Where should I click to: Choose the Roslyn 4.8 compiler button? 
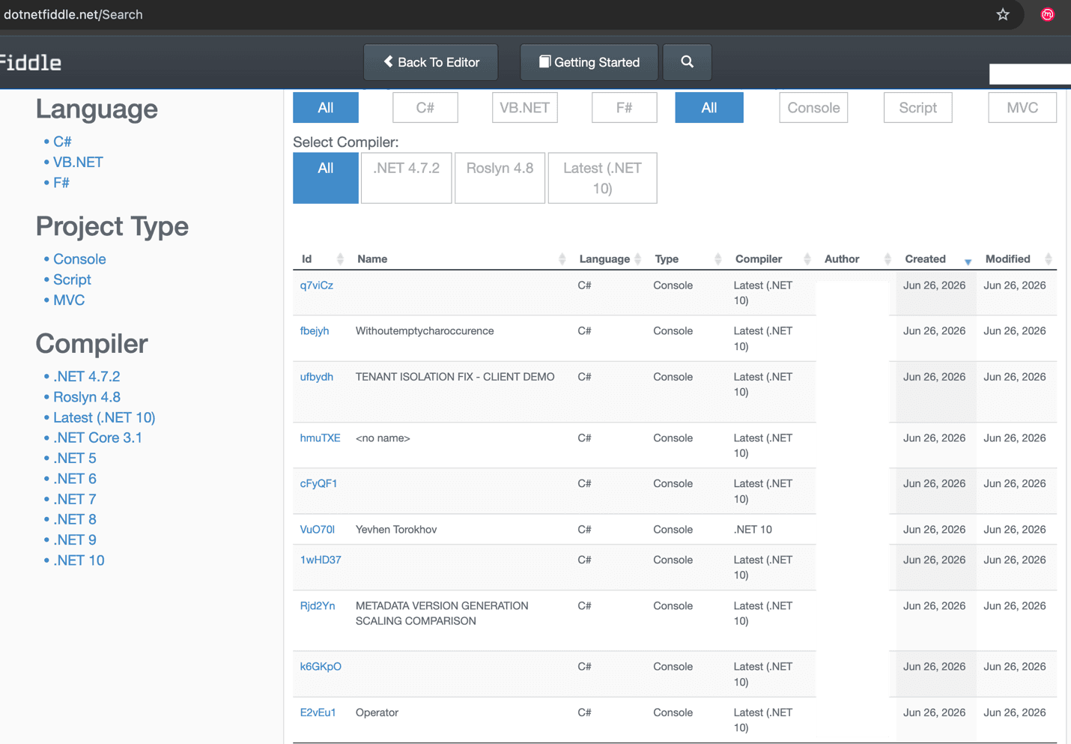[500, 178]
